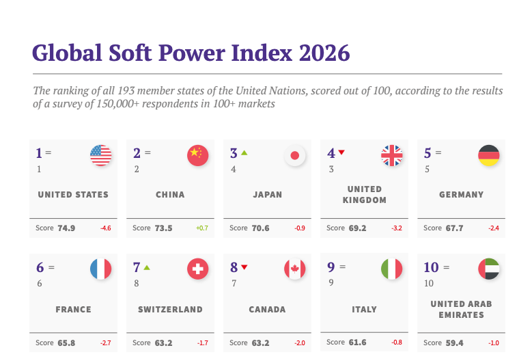
Task: Click the United States score 74.9
Action: point(66,228)
